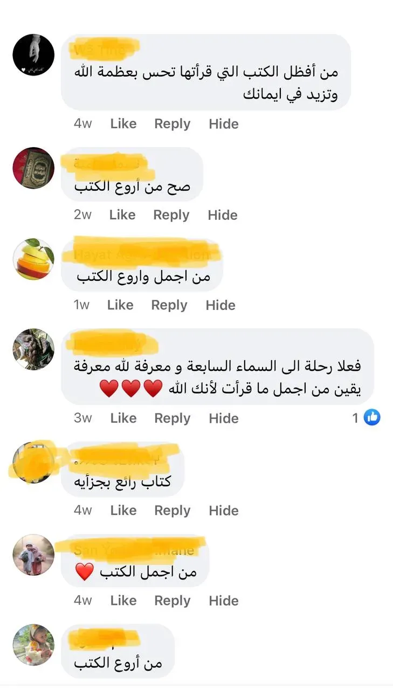
Task: Open the baby in yellow hat avatar
Action: (x=33, y=645)
